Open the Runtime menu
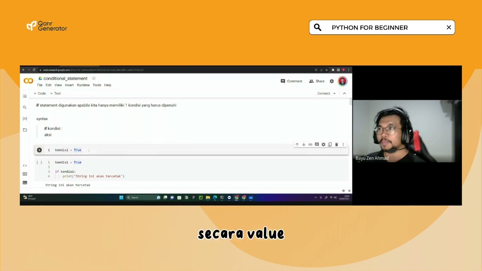The width and height of the screenshot is (482, 271). tap(83, 85)
